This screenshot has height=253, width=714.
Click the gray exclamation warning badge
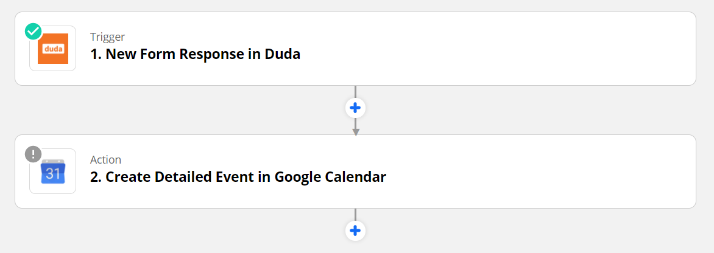pos(33,154)
